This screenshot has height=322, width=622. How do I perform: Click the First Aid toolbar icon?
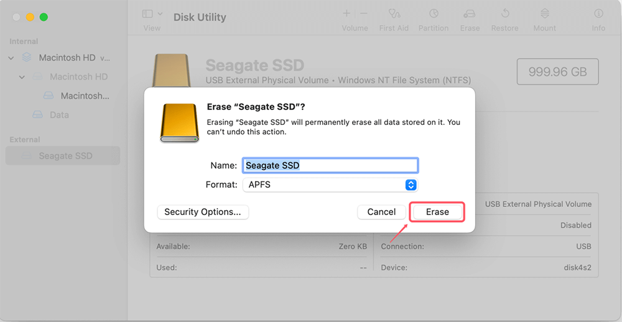click(x=394, y=14)
